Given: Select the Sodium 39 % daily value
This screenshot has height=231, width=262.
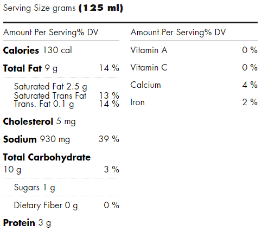Looking at the screenshot, I should (109, 139).
